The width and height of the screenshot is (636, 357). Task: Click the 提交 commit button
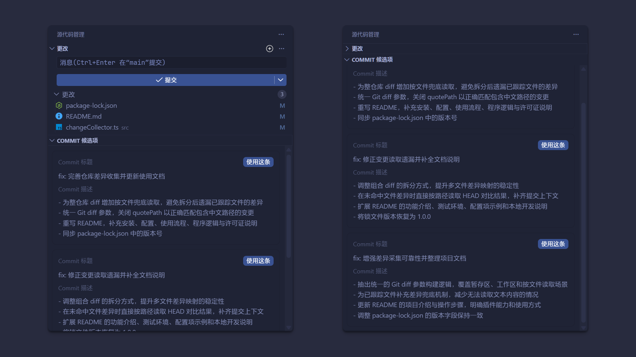[x=166, y=80]
